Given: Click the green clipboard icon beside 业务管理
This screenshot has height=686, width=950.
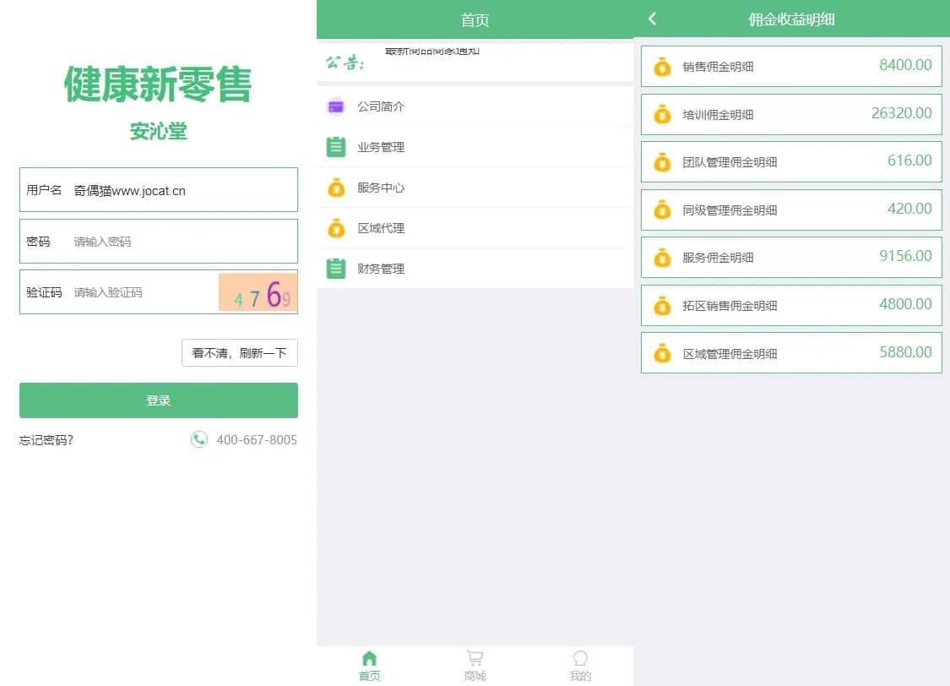Looking at the screenshot, I should click(335, 147).
